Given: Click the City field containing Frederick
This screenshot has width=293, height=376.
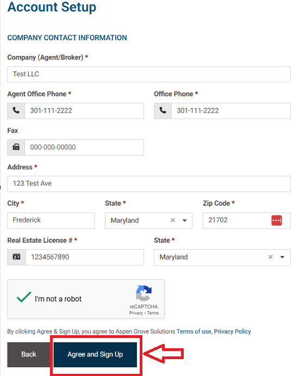Looking at the screenshot, I should pos(51,220).
